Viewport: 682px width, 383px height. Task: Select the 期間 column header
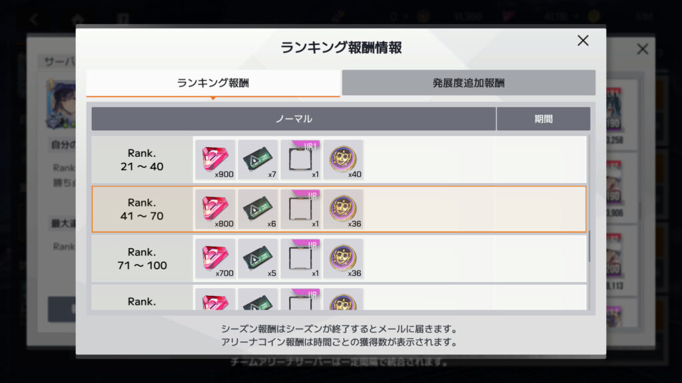(543, 119)
